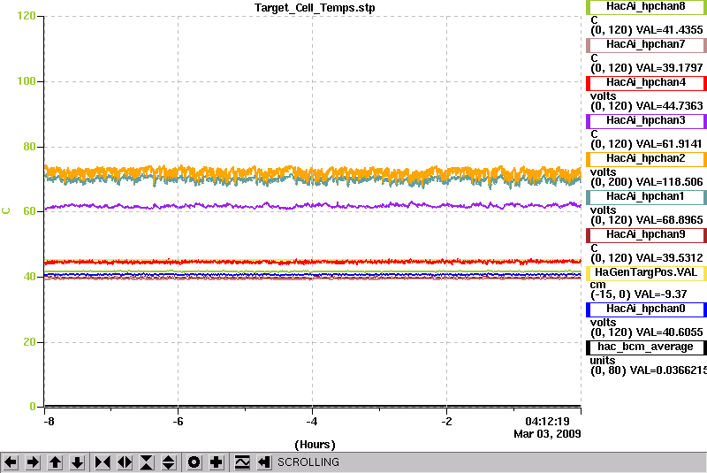Select the HacAi_hpchan3 legend entry
This screenshot has width=707, height=473.
click(646, 121)
